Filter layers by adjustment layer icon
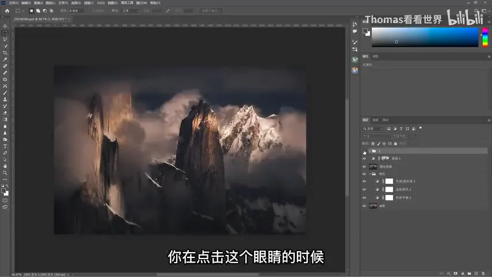The image size is (492, 277). click(395, 129)
